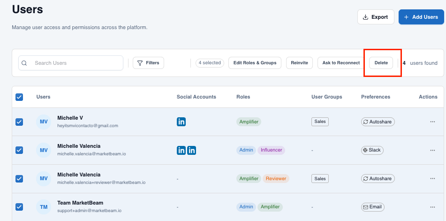Click the +reviewer account's Sales group tag
The width and height of the screenshot is (446, 221).
pos(320,179)
